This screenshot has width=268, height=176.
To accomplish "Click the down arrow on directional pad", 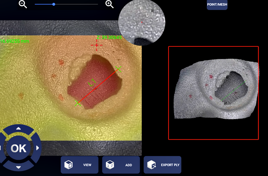I will tap(19, 167).
